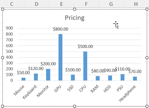The image size is (149, 108).
Task: Click the top-center chart resize handle
Action: (x=75, y=9)
